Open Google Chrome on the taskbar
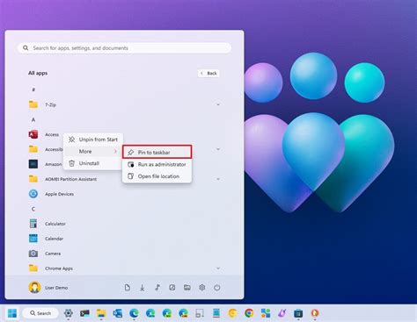 point(249,313)
